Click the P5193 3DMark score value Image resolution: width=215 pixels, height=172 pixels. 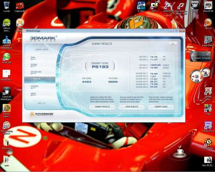click(x=100, y=67)
